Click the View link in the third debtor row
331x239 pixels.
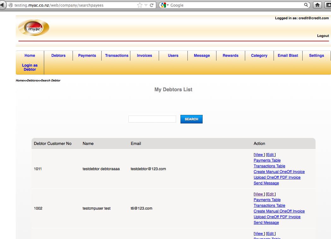[x=259, y=234]
